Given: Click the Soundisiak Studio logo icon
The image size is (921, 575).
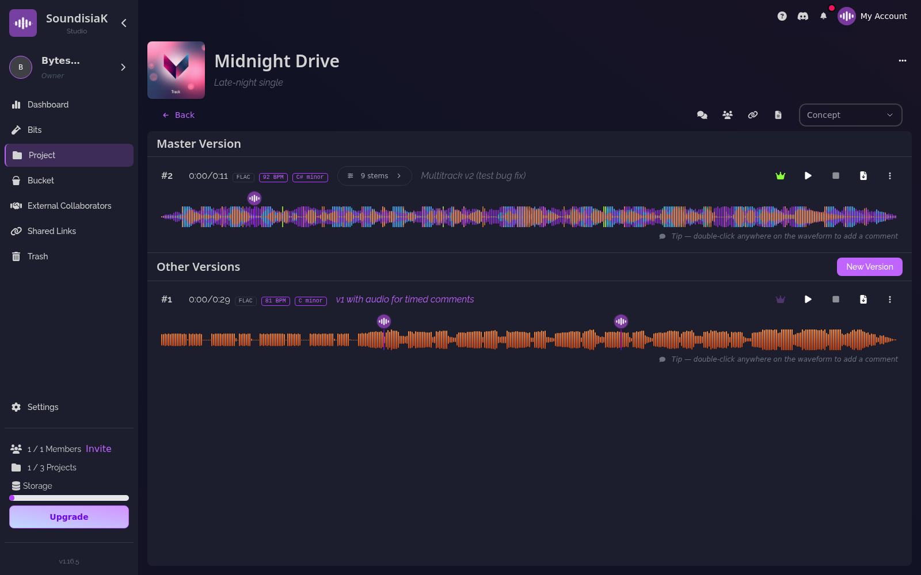Looking at the screenshot, I should pos(23,23).
